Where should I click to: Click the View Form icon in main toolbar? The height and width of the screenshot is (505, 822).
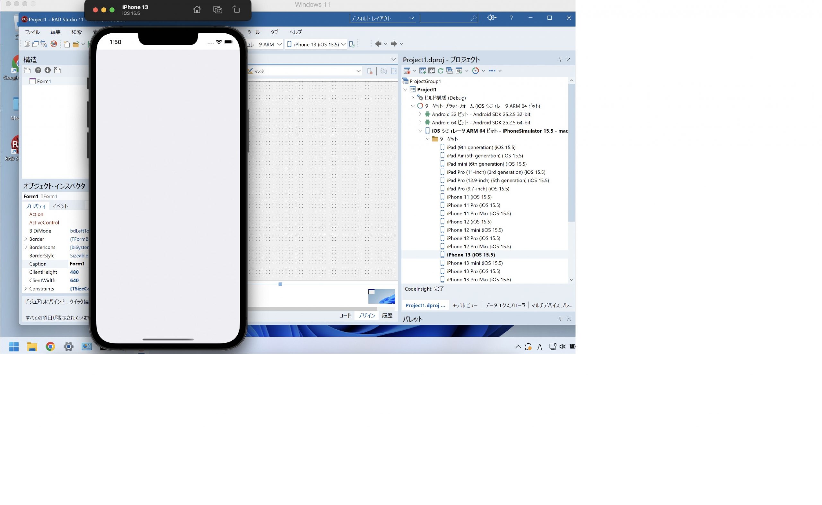pyautogui.click(x=35, y=44)
